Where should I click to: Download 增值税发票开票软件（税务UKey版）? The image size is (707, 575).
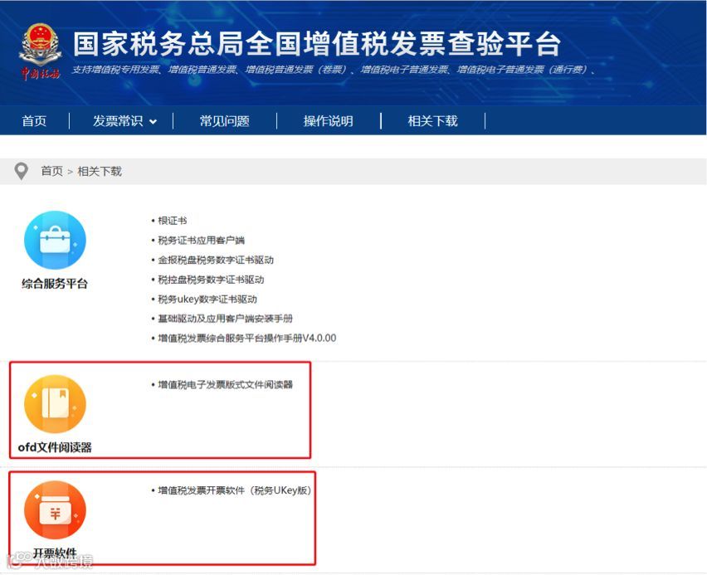point(235,490)
